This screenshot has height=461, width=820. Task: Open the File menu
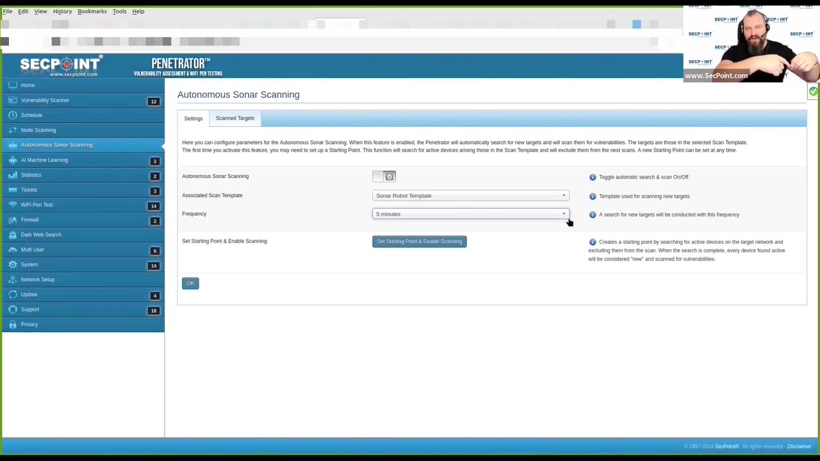[x=8, y=11]
